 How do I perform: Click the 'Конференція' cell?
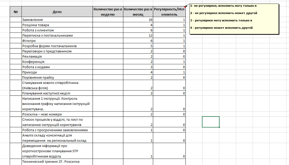pyautogui.click(x=57, y=62)
